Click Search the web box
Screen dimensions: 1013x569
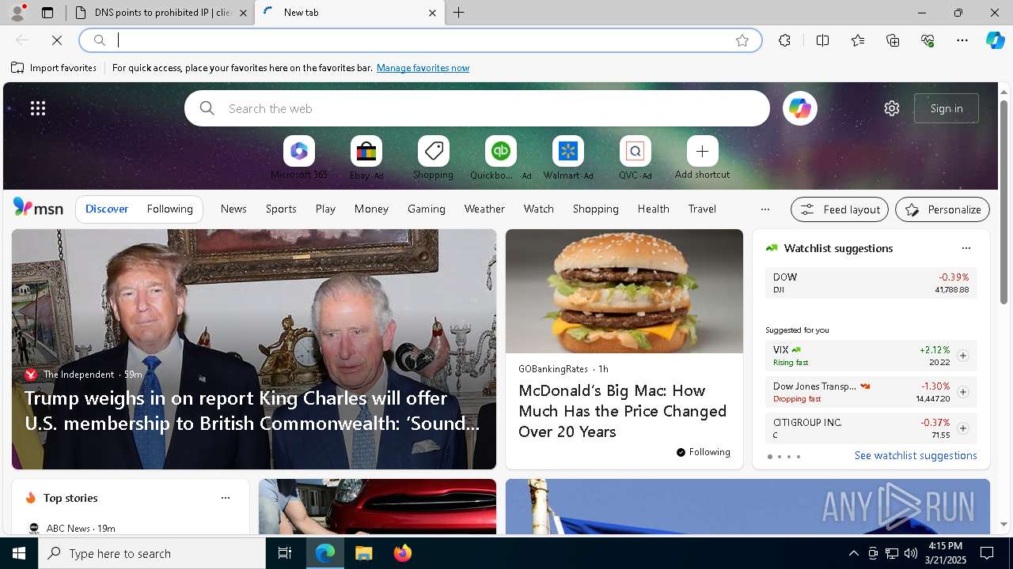tap(477, 108)
